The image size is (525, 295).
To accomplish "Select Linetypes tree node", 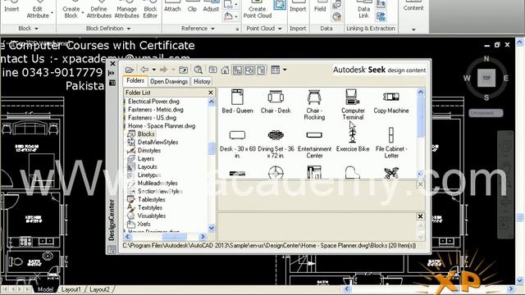I will point(149,175).
